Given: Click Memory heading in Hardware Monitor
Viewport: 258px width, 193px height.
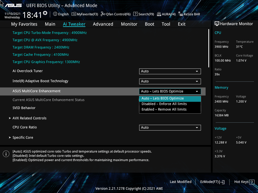Looking at the screenshot, I should tap(221, 88).
